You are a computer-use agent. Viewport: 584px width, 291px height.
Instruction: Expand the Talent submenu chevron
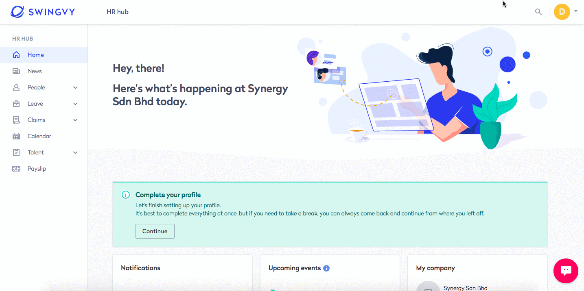[75, 152]
